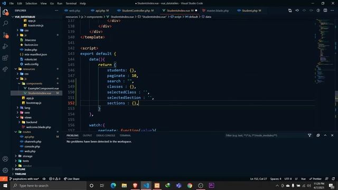338x190 pixels.
Task: Switch to the api.php editor tab
Action: pos(100,11)
